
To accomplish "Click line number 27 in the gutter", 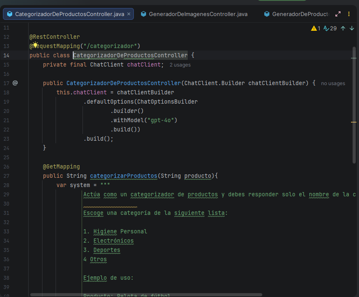I will pos(6,176).
